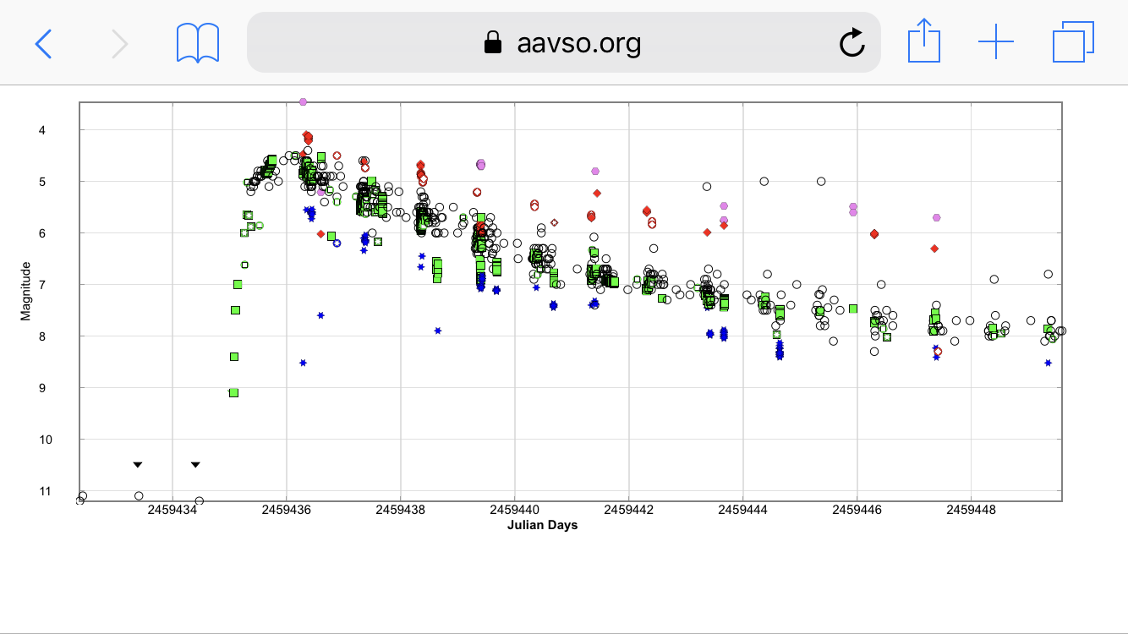Reload the aavso.org page
The height and width of the screenshot is (634, 1128).
(x=851, y=42)
